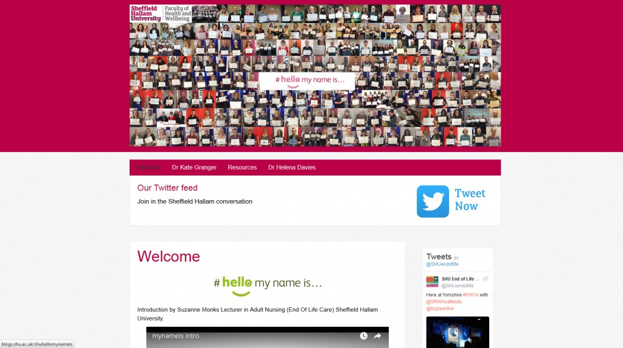Image resolution: width=623 pixels, height=348 pixels.
Task: Open the @SHUendoflife link under Tweets
Action: tap(442, 264)
